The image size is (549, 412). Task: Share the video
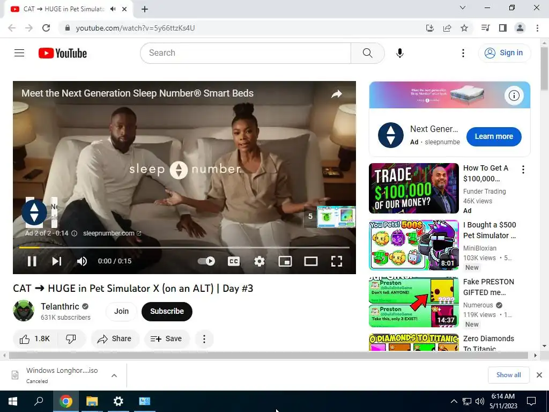115,339
